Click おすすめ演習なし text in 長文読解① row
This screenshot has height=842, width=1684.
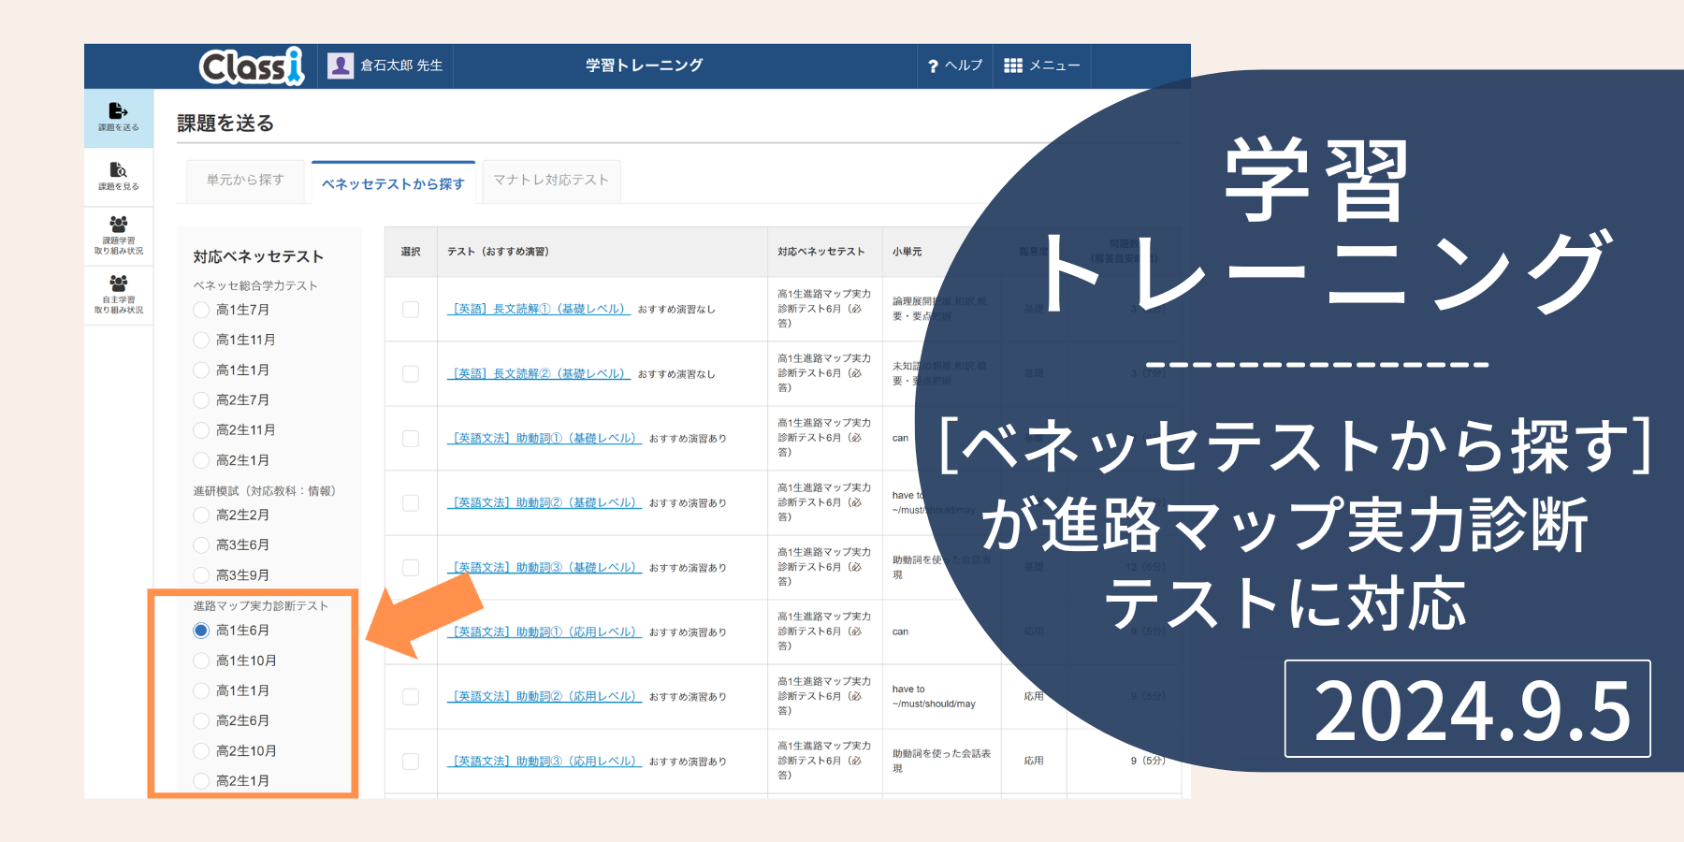click(x=676, y=310)
